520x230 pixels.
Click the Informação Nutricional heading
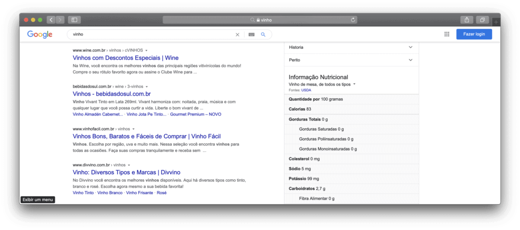click(318, 77)
